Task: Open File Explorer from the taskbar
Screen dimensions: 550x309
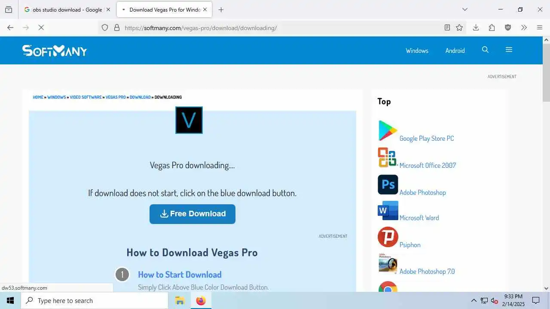Action: tap(180, 300)
